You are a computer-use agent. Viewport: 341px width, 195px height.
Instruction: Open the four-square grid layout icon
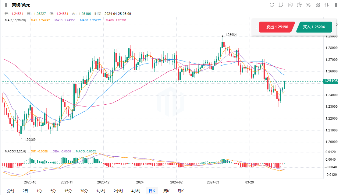(318, 5)
